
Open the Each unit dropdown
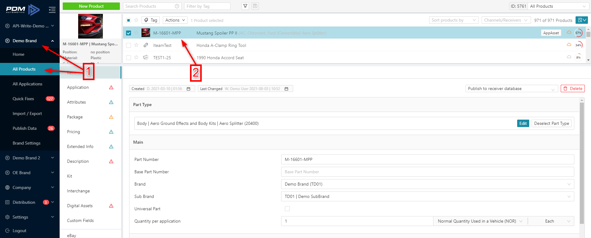[x=551, y=221]
